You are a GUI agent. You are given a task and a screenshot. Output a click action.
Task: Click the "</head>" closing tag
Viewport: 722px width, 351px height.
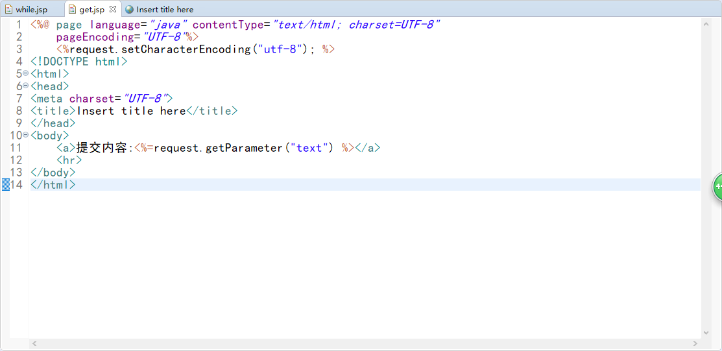53,123
